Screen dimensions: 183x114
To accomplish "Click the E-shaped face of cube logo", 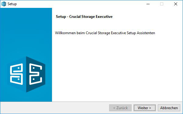I will (x=36, y=74).
